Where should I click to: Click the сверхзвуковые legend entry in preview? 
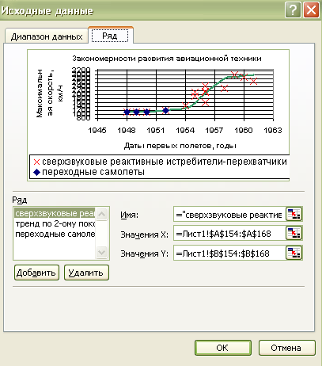pyautogui.click(x=161, y=162)
